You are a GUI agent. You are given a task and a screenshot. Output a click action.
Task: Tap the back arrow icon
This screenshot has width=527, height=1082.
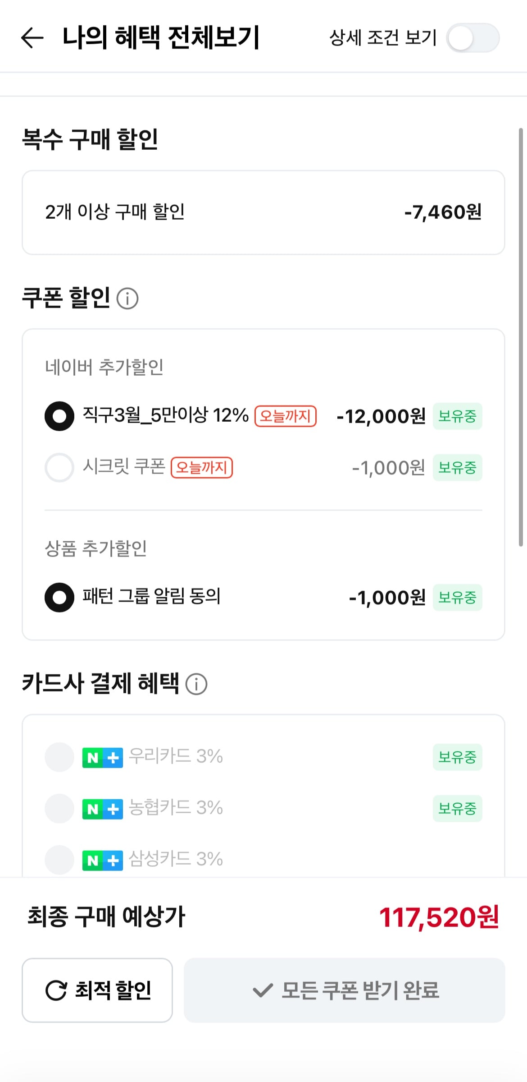[32, 37]
